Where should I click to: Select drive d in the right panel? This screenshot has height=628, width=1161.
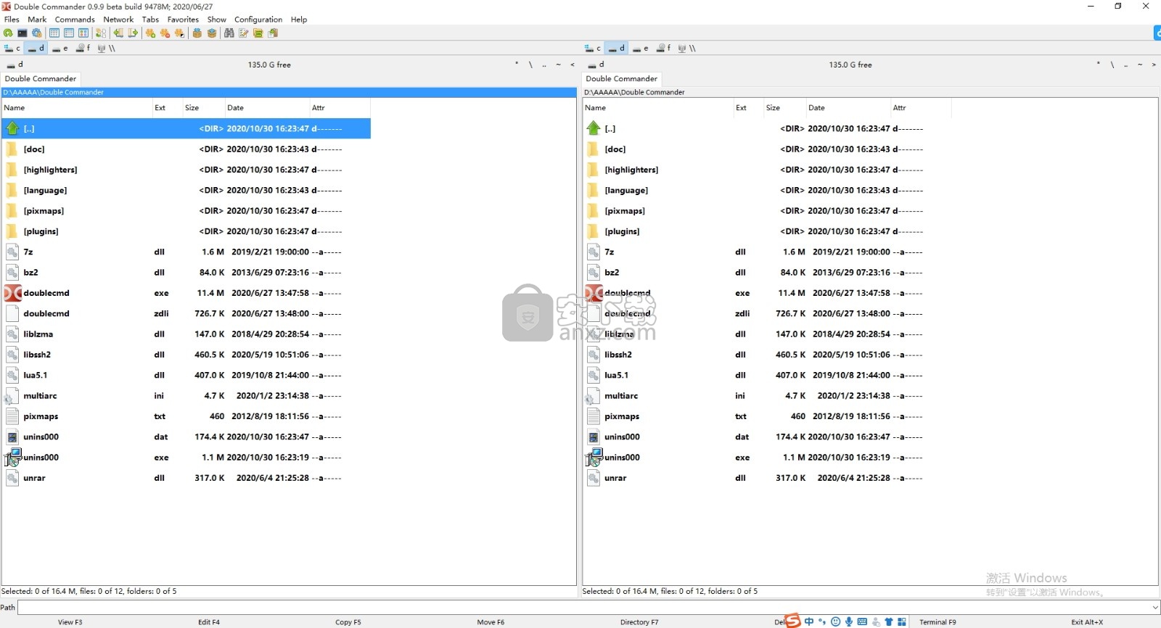[x=616, y=49]
